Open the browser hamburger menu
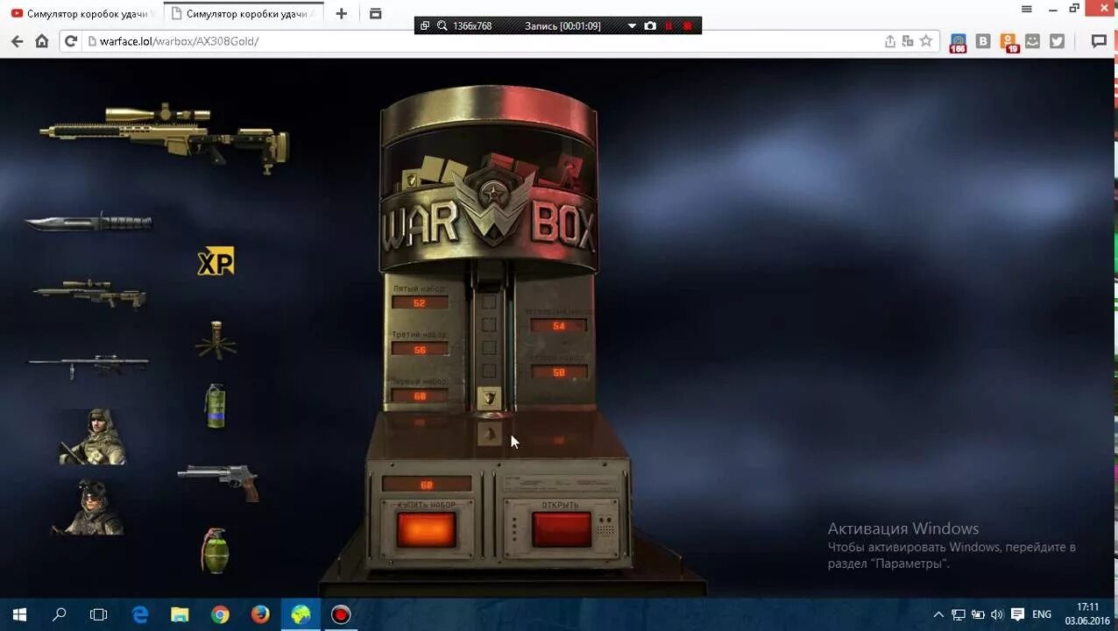 [x=1027, y=9]
